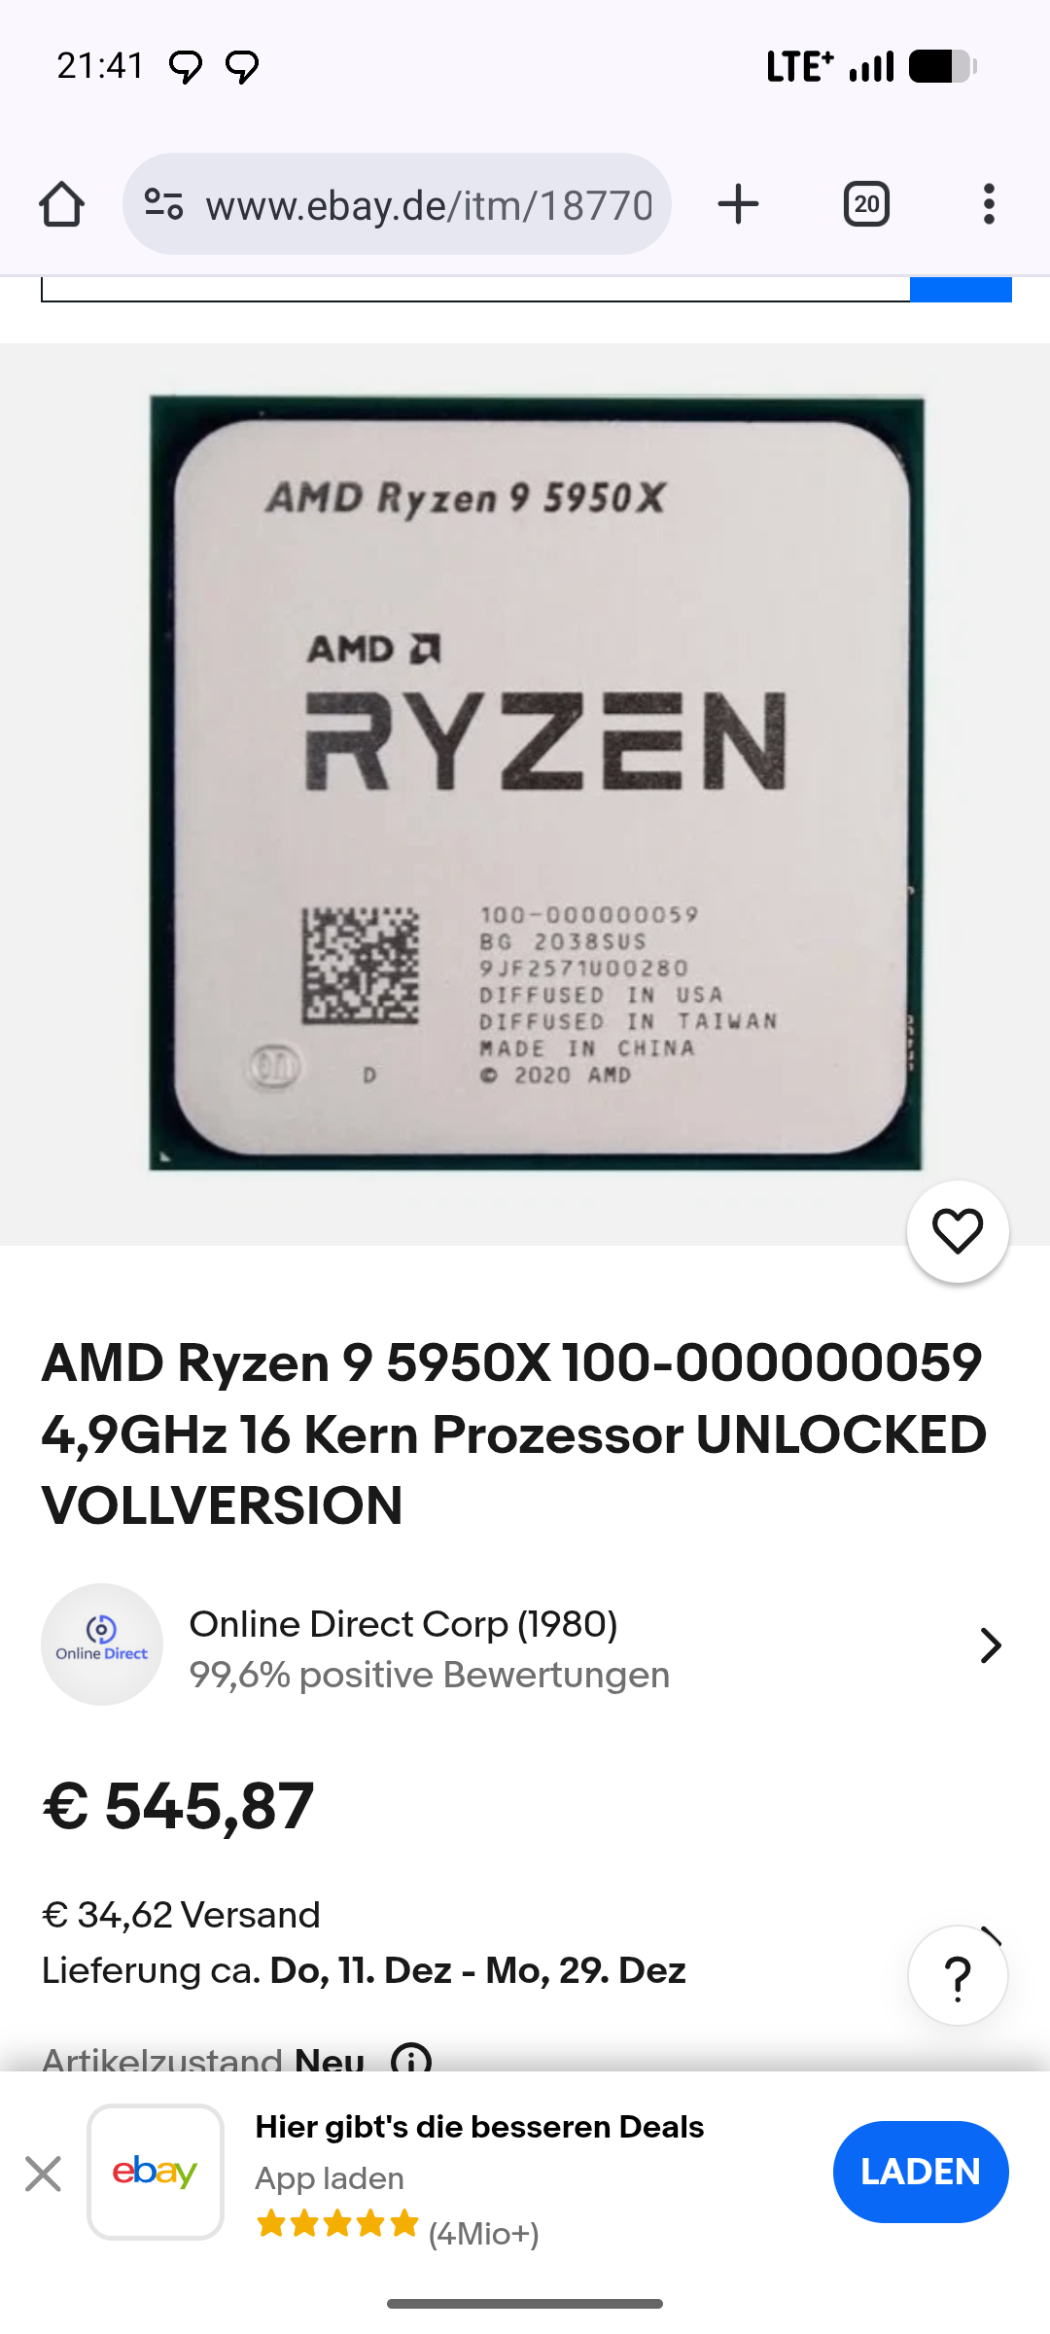Tap the browser home icon
The image size is (1050, 2334).
pos(61,204)
